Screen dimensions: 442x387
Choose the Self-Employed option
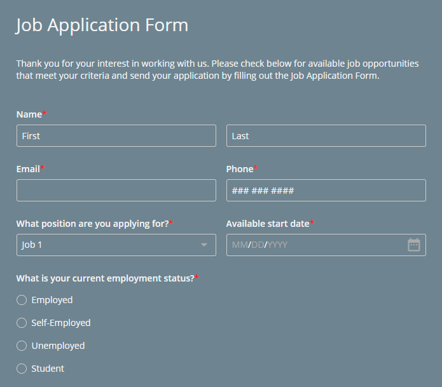pyautogui.click(x=22, y=323)
